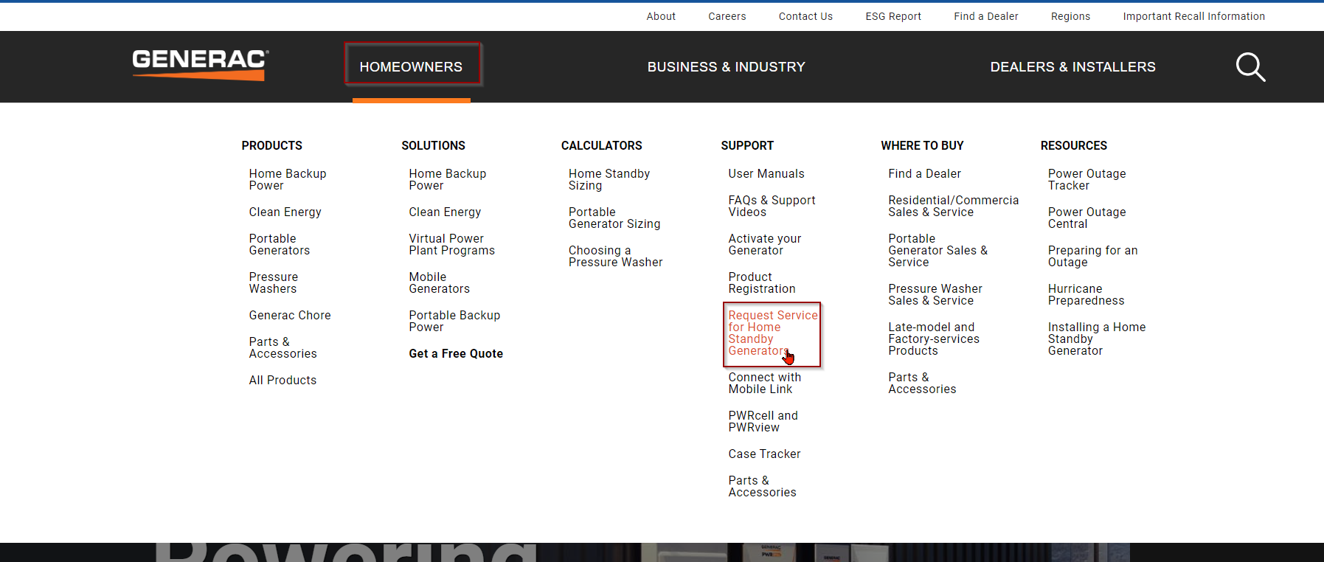
Task: Open the Case Tracker
Action: click(x=764, y=454)
